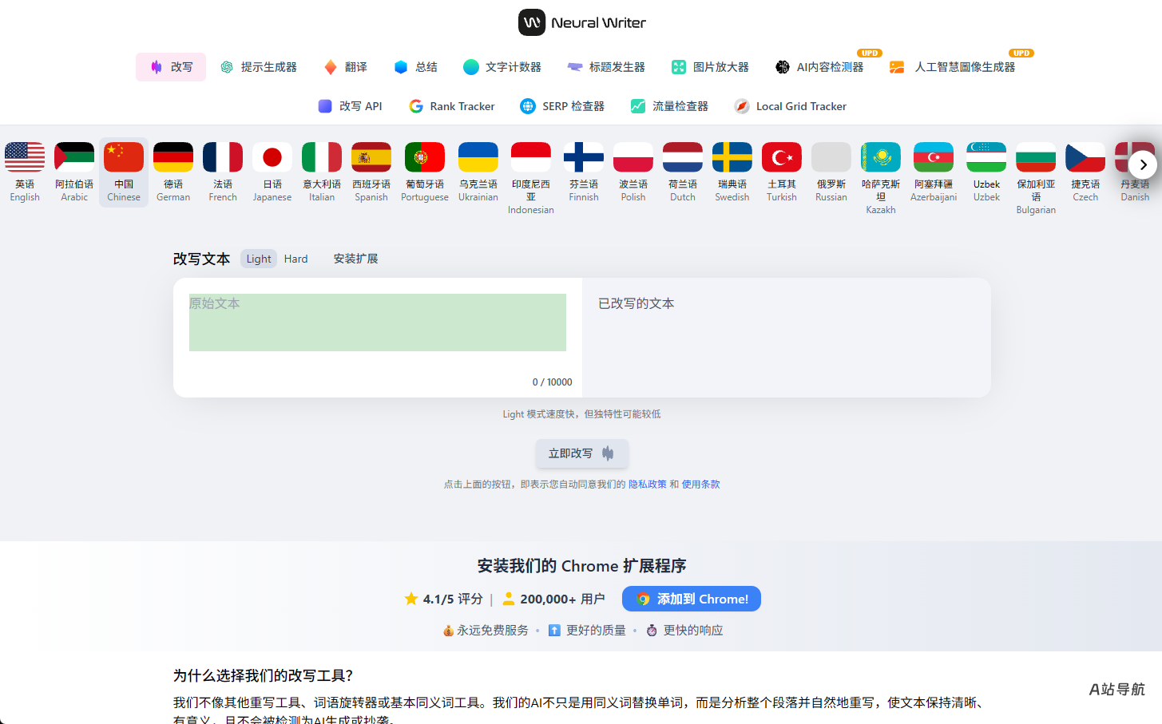Select the English language flag

click(x=25, y=157)
